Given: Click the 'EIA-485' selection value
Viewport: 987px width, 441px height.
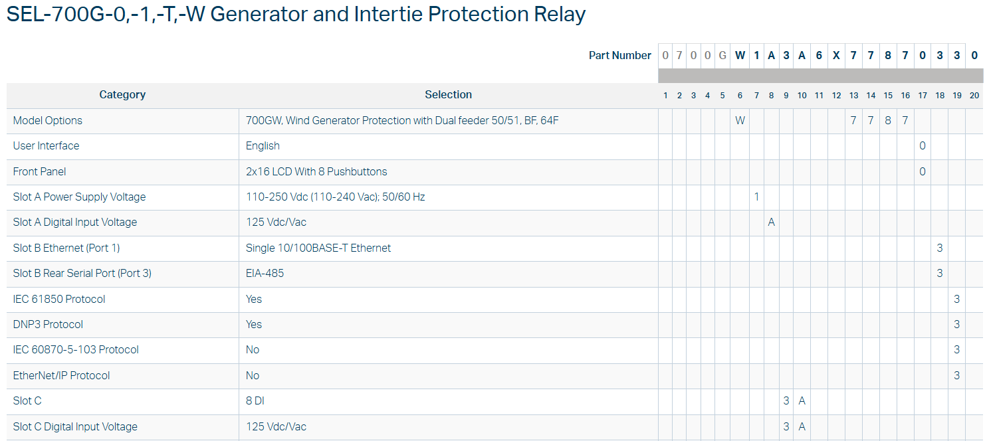Looking at the screenshot, I should [265, 274].
